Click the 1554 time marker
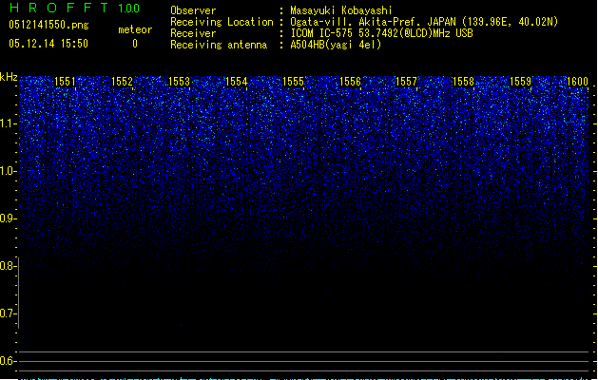 coord(236,82)
